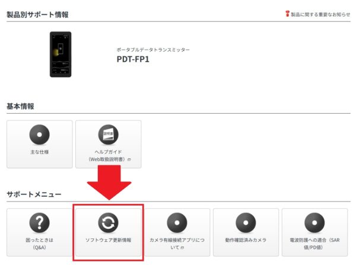
Task: Click external-link icon after カメラ有線接続アプリについて
Action: [182, 248]
